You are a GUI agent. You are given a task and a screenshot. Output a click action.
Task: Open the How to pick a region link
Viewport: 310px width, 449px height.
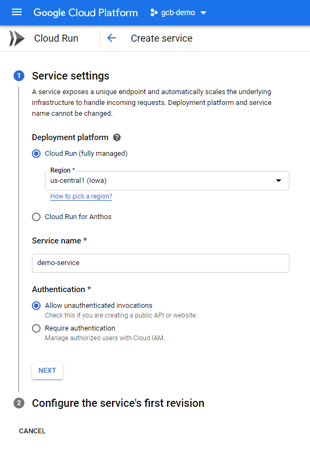click(x=81, y=196)
